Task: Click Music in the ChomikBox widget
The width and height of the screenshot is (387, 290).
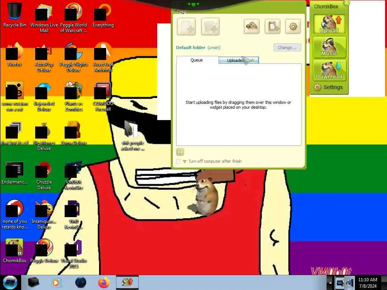Action: point(329,47)
